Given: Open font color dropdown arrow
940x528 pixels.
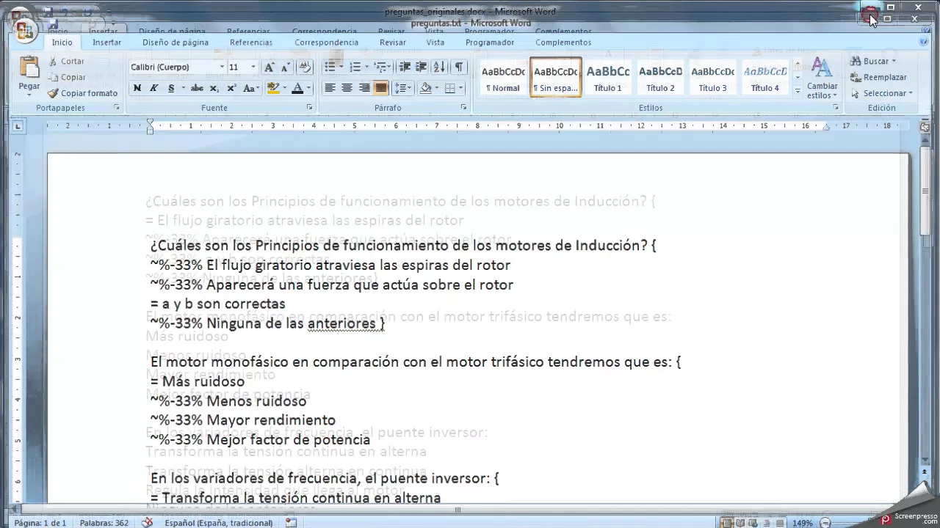Looking at the screenshot, I should [x=308, y=88].
